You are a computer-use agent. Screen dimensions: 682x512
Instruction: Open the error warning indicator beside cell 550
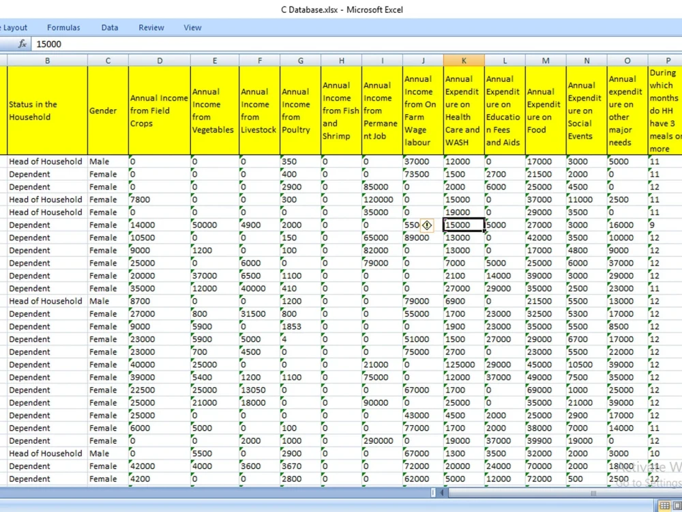(x=427, y=225)
